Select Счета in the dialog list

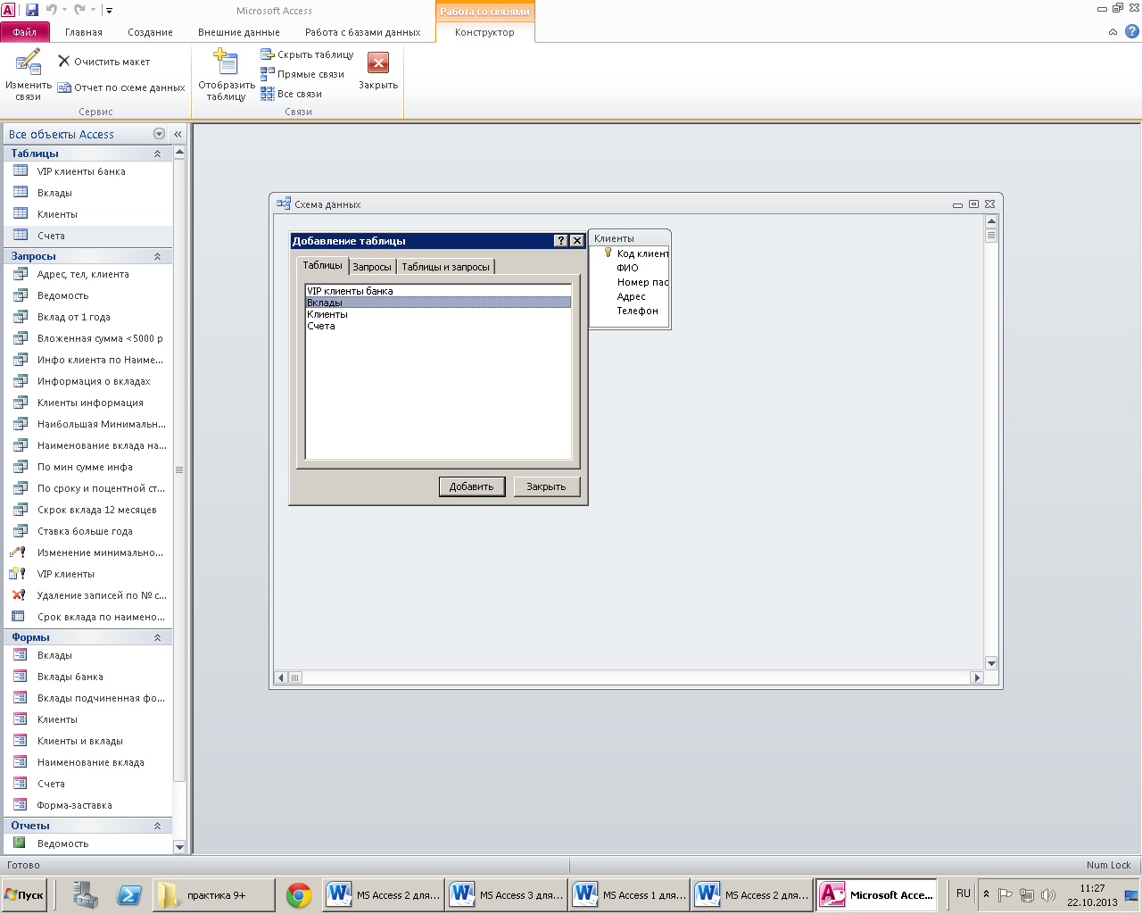click(438, 326)
